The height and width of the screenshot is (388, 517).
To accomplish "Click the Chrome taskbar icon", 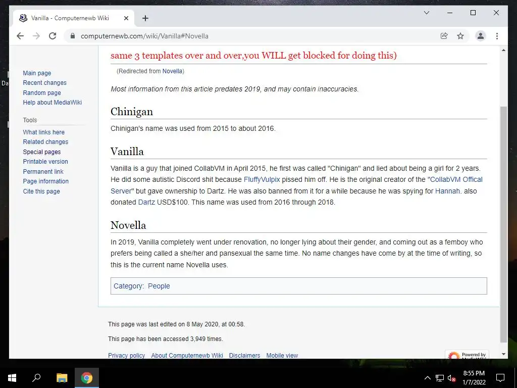I will point(87,378).
